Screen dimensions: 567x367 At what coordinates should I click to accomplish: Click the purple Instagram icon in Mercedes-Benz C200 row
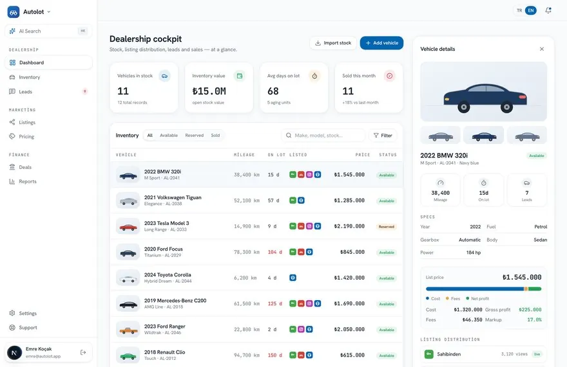pos(309,303)
